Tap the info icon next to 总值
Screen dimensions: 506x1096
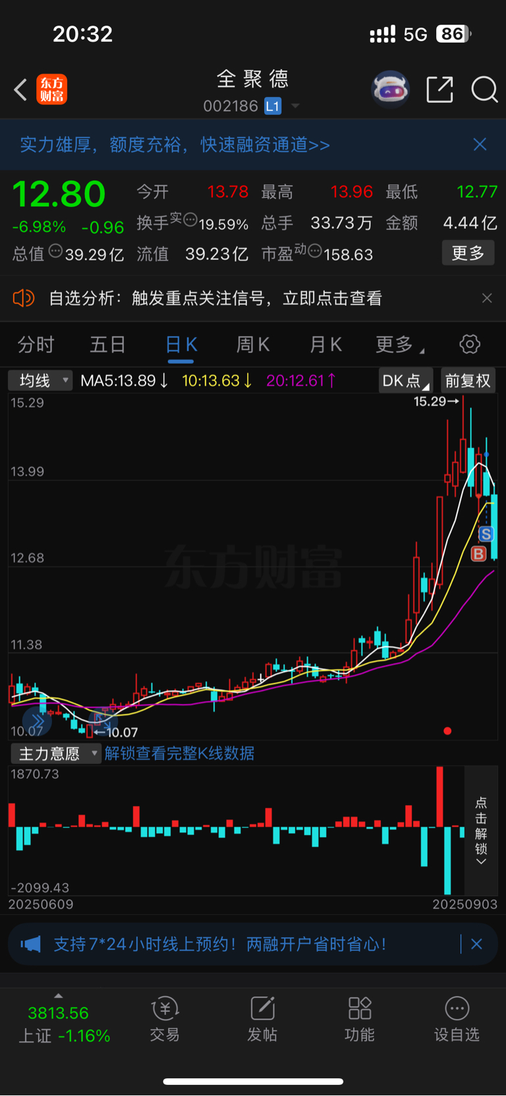pyautogui.click(x=55, y=250)
